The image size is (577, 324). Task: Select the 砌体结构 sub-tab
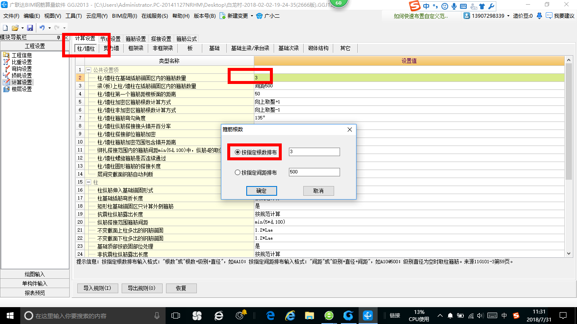tap(318, 49)
